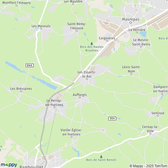Image resolution: width=168 pixels, height=168 pixels.
Task: Click the Montfort-l'Amaury label
Action: (x=17, y=3)
